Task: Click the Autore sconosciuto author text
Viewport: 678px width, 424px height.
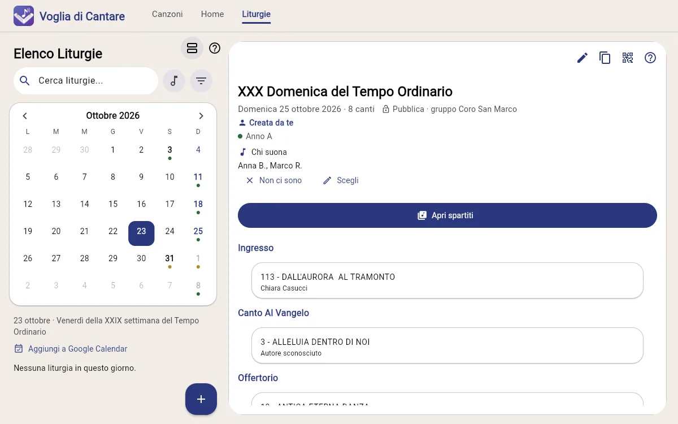Action: (291, 353)
